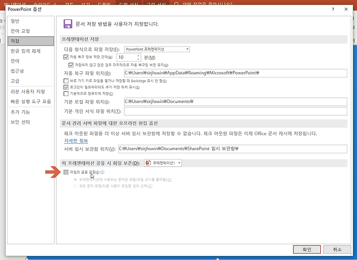Click the help question mark button
357x260 pixels.
point(333,9)
